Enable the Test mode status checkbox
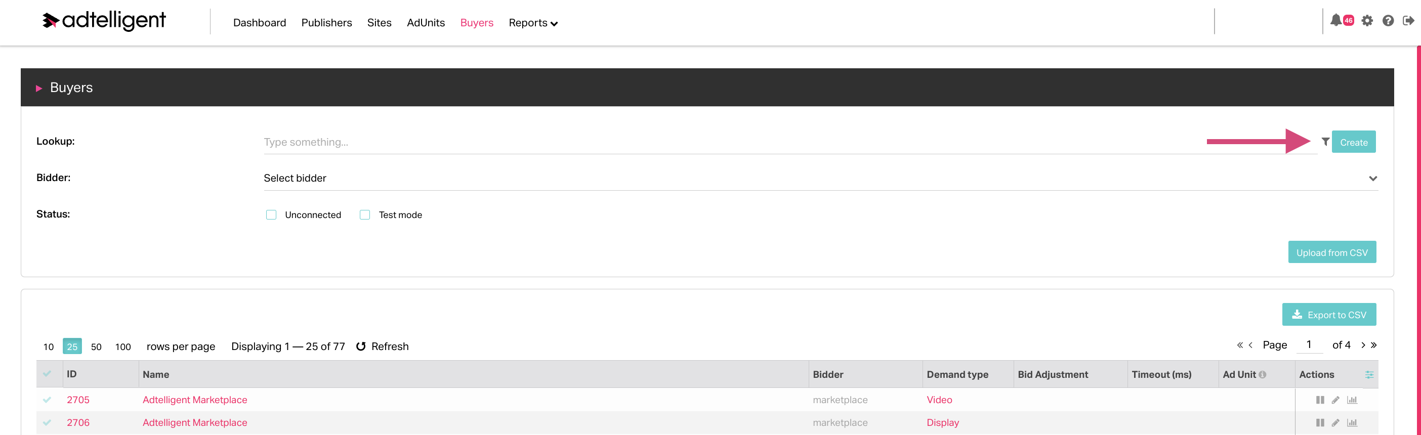 pos(365,214)
